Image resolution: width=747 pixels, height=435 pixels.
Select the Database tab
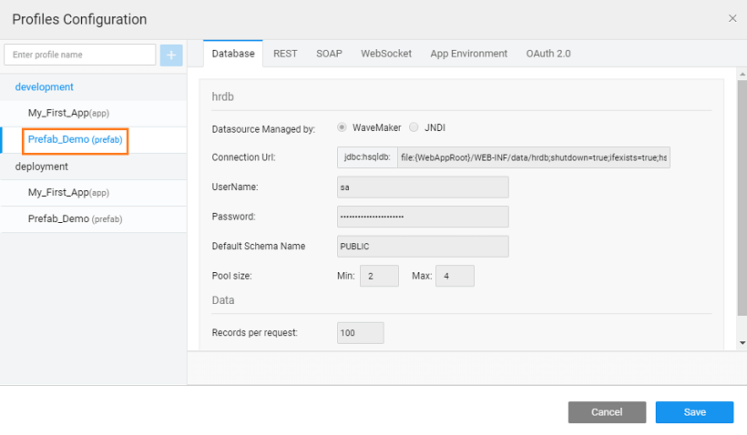pos(233,54)
